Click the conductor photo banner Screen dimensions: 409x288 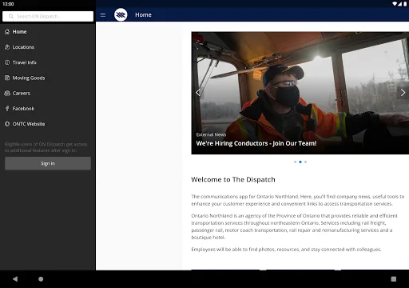(x=300, y=93)
